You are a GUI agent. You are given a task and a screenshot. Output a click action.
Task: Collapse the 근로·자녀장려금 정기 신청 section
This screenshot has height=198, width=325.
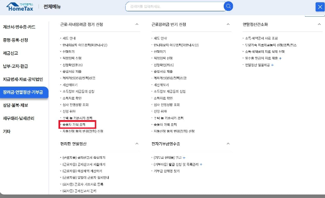point(137,24)
